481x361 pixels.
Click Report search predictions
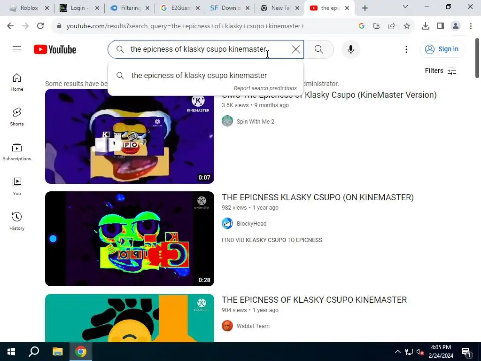pyautogui.click(x=265, y=88)
